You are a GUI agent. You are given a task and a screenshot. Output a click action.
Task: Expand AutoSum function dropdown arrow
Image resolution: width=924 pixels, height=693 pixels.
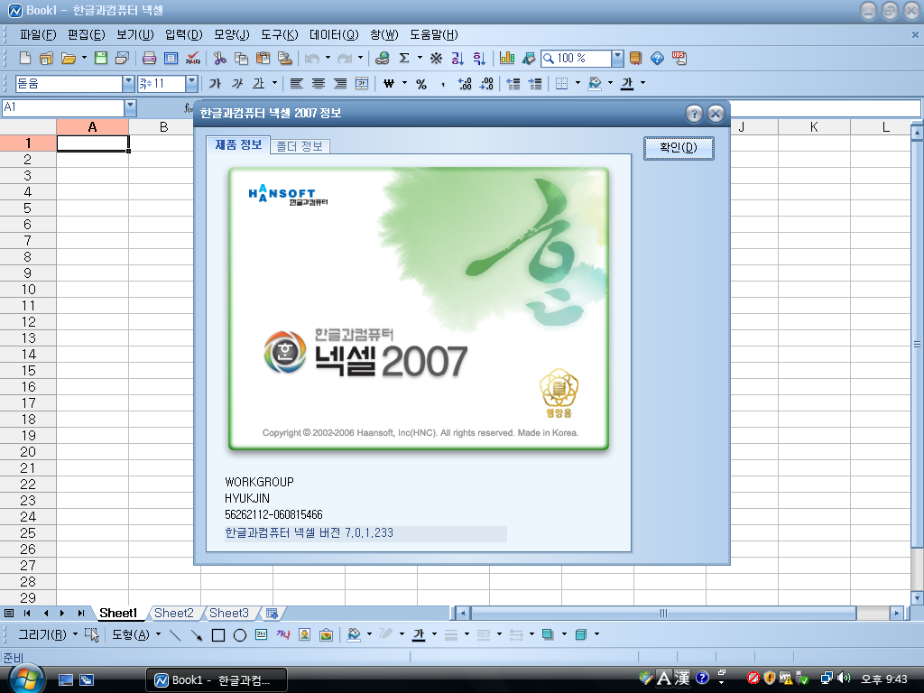pos(420,58)
